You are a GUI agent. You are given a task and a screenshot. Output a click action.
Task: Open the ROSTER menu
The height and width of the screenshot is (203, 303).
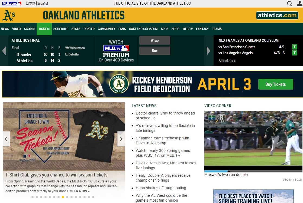89,29
